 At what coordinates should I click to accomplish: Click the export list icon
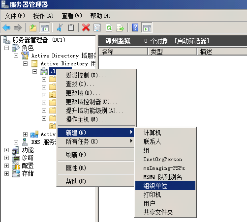click(x=120, y=28)
